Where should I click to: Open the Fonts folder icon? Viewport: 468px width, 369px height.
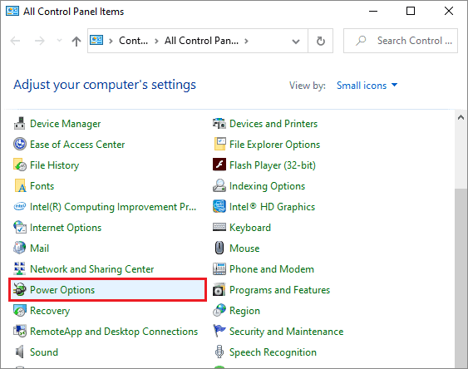point(20,186)
